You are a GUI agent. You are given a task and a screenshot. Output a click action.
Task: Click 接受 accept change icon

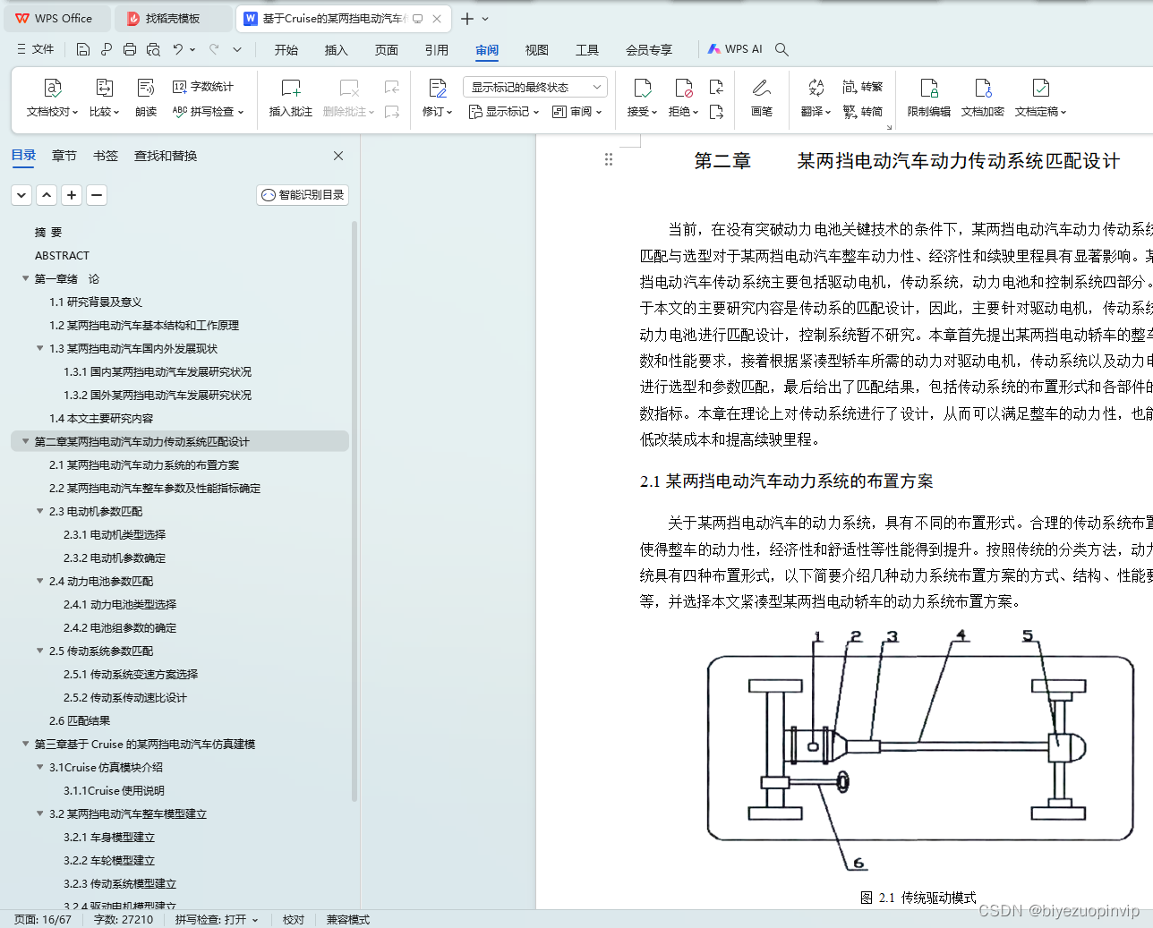coord(642,88)
